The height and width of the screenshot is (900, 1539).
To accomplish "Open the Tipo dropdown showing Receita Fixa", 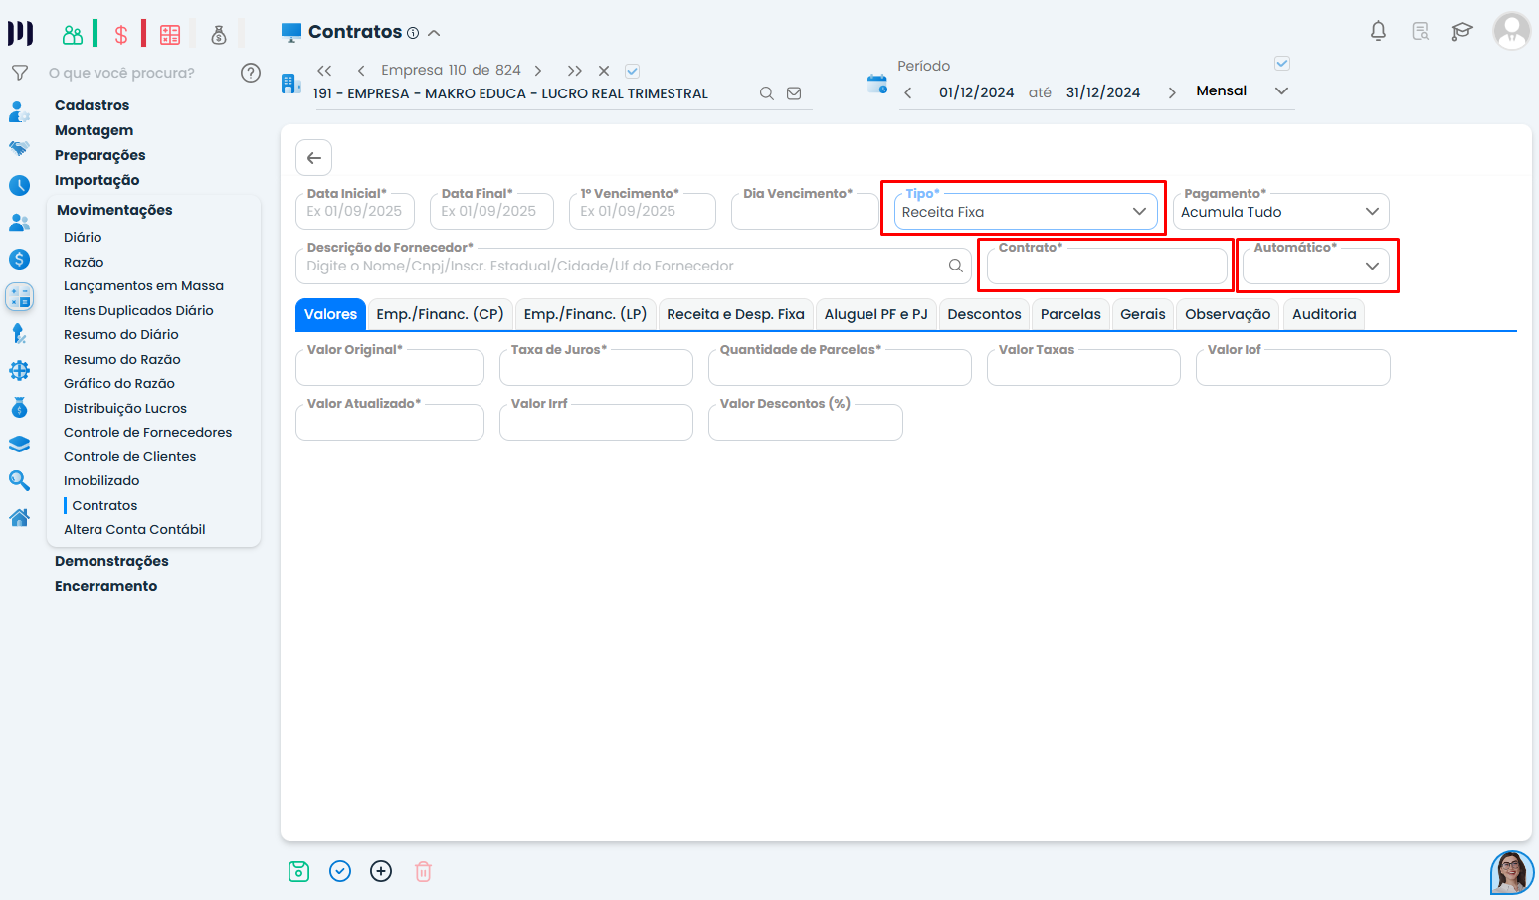I will pos(1025,212).
